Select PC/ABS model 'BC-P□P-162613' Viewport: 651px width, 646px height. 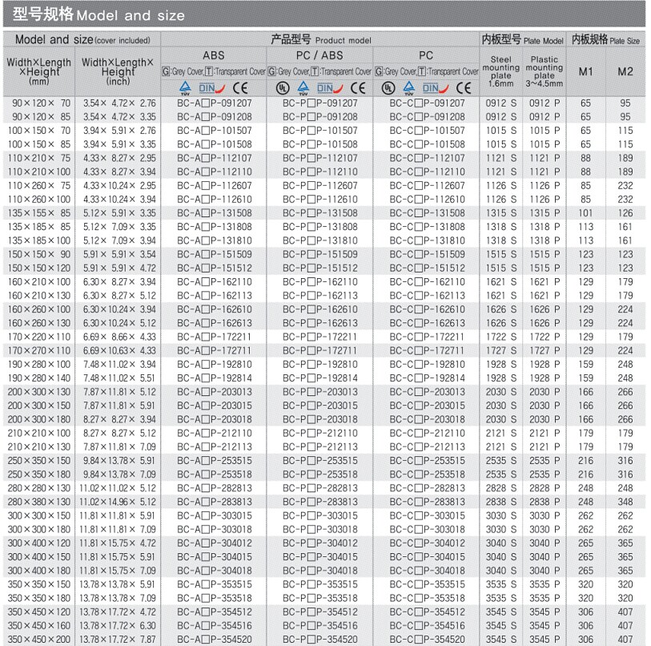coord(319,323)
